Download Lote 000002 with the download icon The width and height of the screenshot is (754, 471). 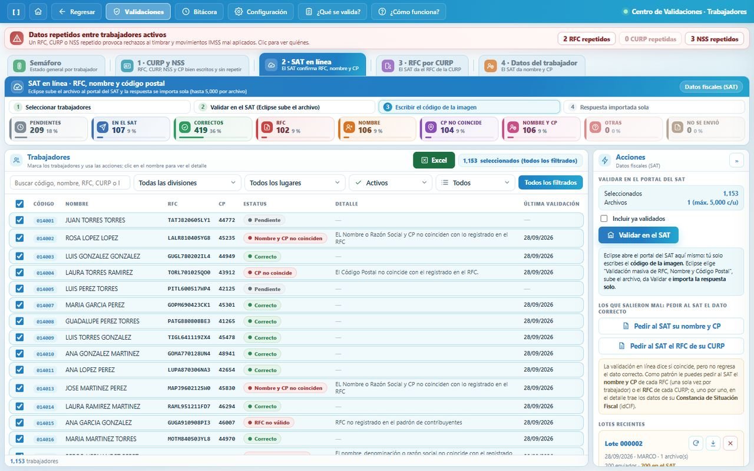pos(713,443)
